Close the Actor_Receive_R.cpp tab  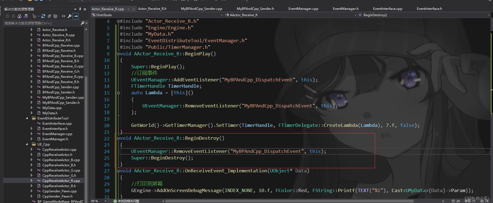click(134, 9)
